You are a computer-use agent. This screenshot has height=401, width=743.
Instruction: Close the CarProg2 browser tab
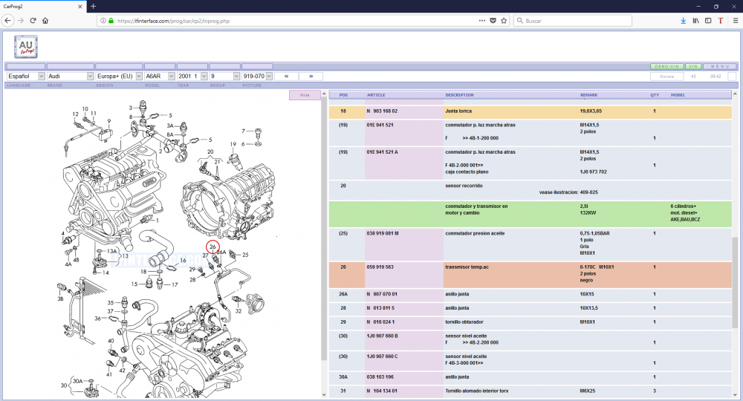point(80,7)
